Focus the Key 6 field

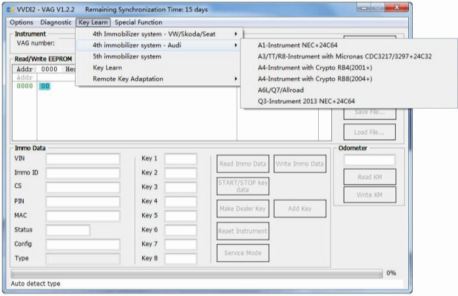tap(181, 230)
